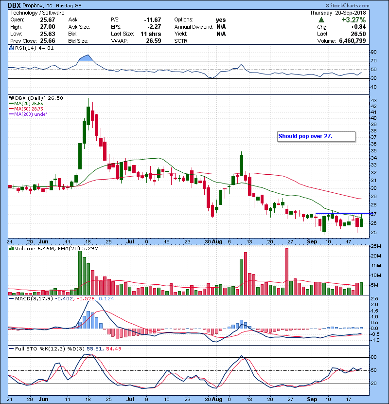Click the EPS value -2.27
This screenshot has height=404, width=389.
tap(154, 27)
